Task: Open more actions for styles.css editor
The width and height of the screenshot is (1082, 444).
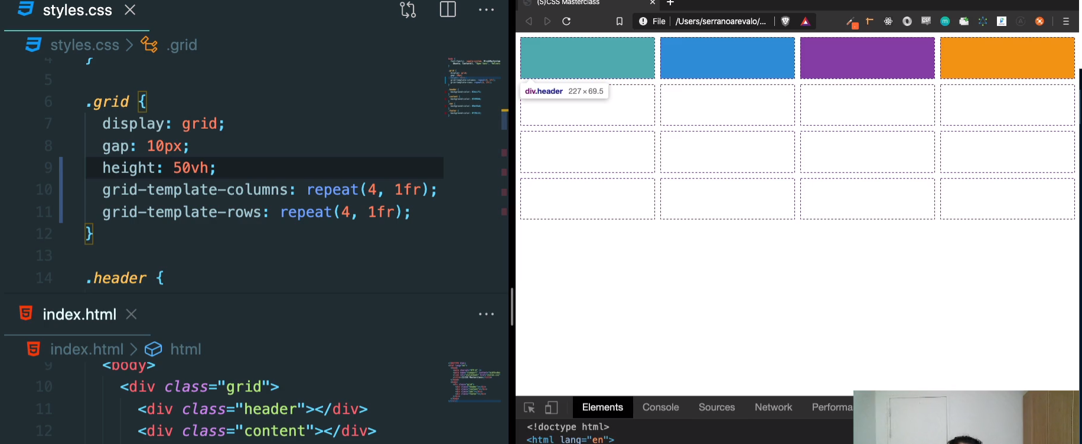Action: tap(487, 9)
